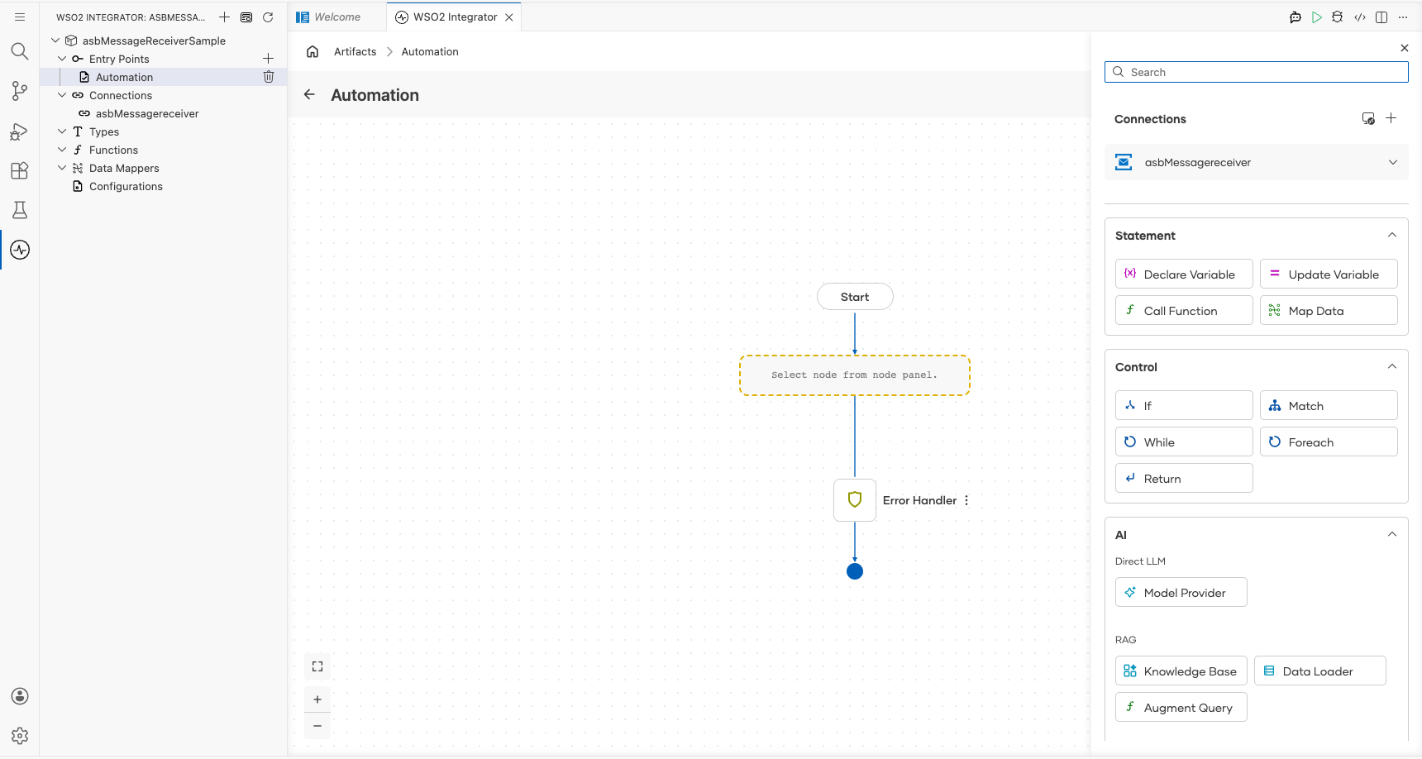This screenshot has width=1422, height=759.
Task: Open Accounts icon in activity bar
Action: click(20, 696)
